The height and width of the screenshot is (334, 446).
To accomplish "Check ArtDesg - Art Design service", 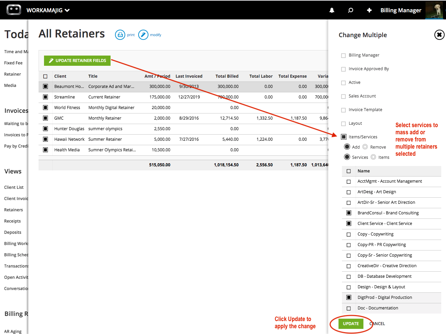I will pyautogui.click(x=349, y=192).
